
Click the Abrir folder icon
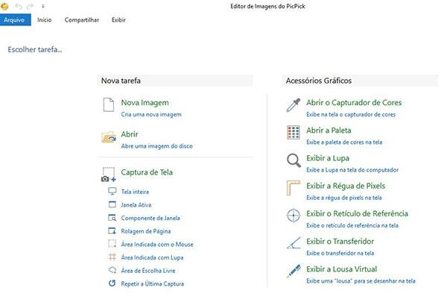pos(109,137)
